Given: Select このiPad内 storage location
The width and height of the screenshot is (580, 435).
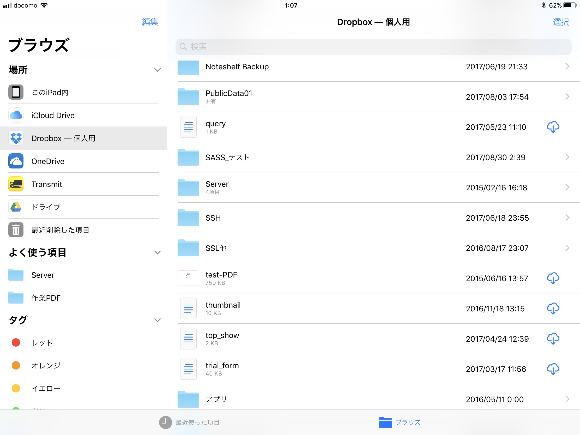Looking at the screenshot, I should [x=50, y=92].
